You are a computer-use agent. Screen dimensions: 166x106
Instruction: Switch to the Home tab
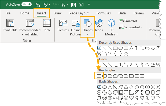pos(24,13)
